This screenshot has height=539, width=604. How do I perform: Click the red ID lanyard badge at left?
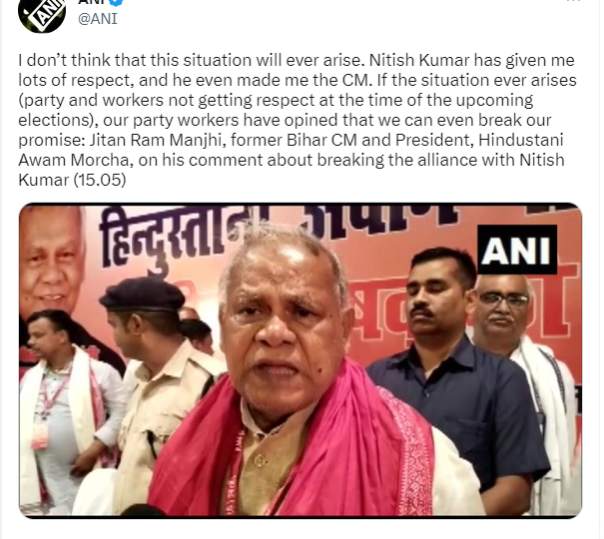pos(41,435)
